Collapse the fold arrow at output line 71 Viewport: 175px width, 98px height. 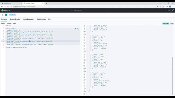pyautogui.click(x=86, y=79)
